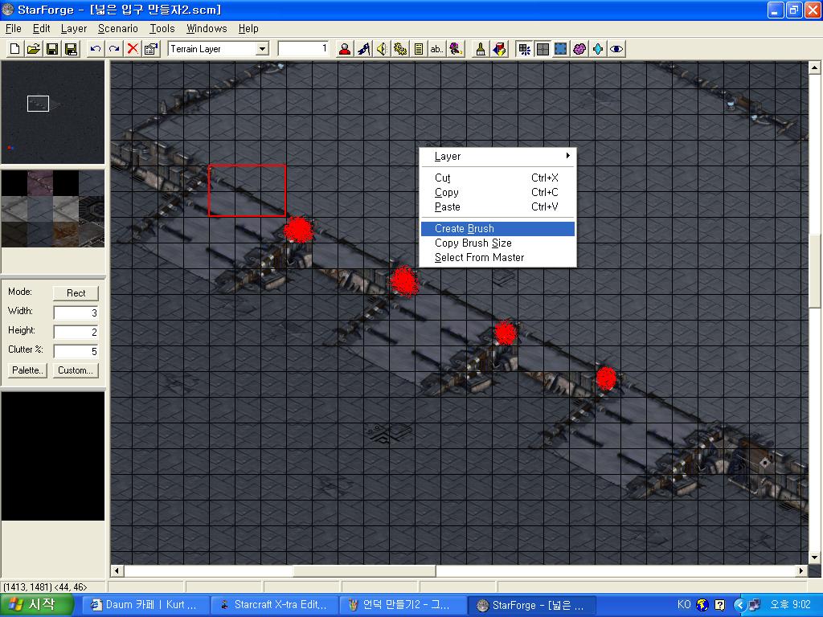
Task: Toggle the large grid overlay button
Action: [x=543, y=49]
